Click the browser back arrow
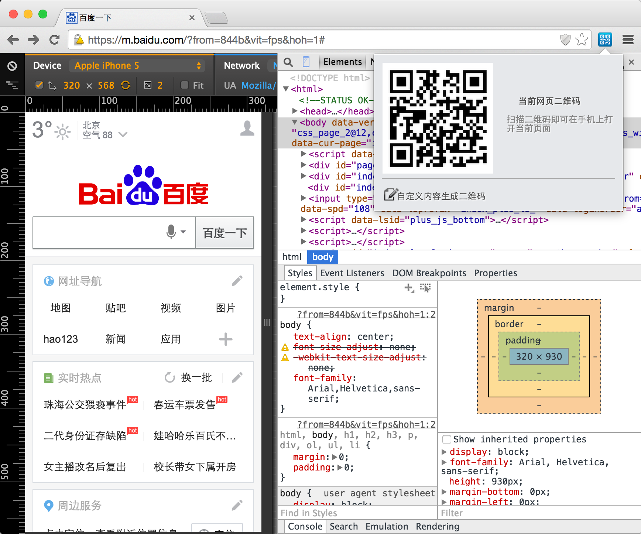641x534 pixels. pos(13,40)
